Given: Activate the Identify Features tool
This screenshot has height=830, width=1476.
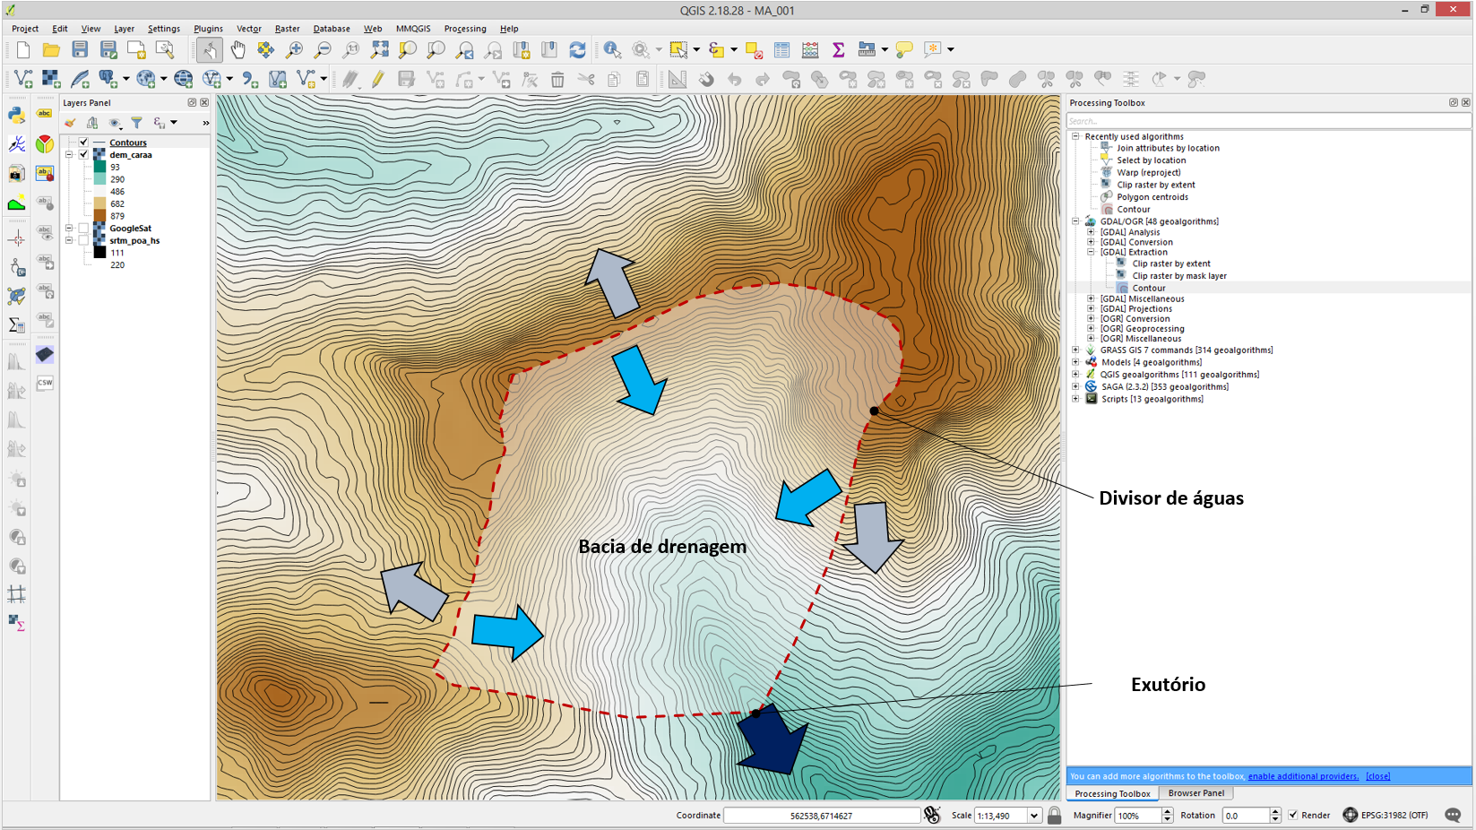Looking at the screenshot, I should [612, 50].
